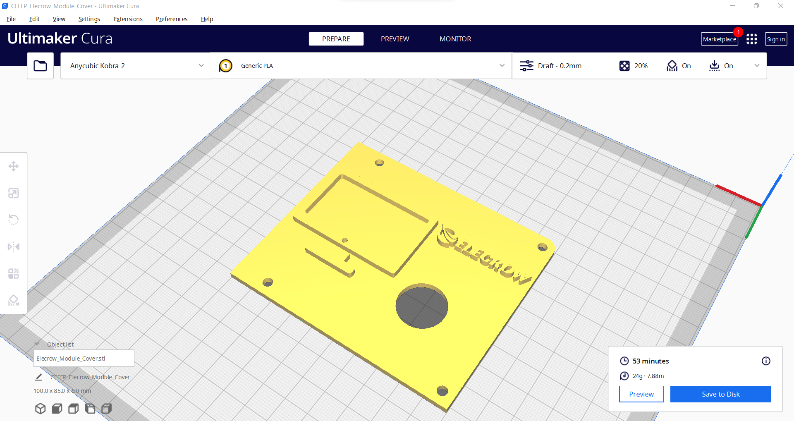The width and height of the screenshot is (794, 421).
Task: Select the Mirror tool
Action: pyautogui.click(x=14, y=247)
